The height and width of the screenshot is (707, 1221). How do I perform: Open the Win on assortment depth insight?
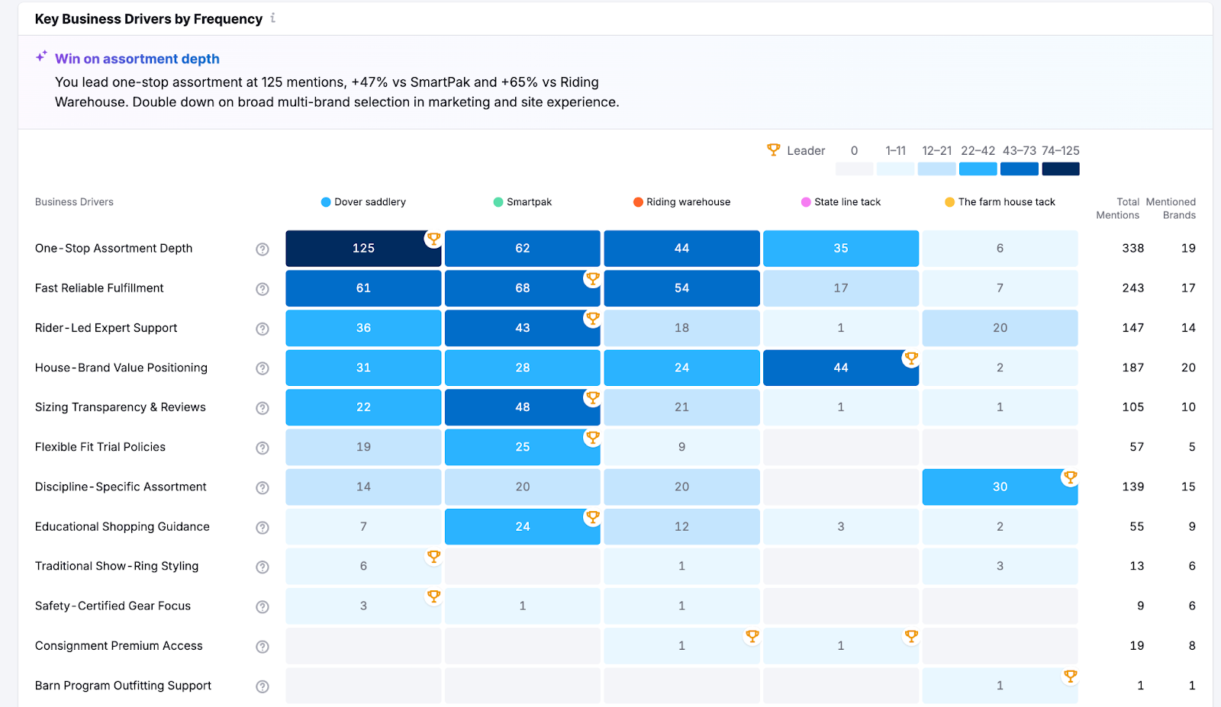tap(137, 59)
